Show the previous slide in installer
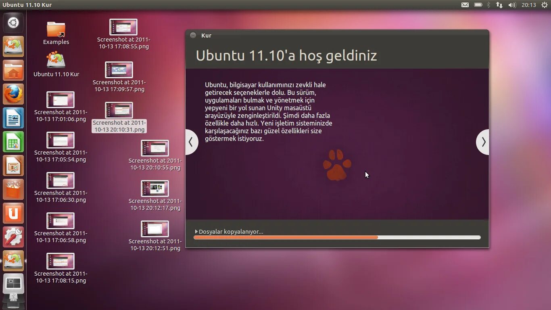The width and height of the screenshot is (551, 310). pos(191,142)
